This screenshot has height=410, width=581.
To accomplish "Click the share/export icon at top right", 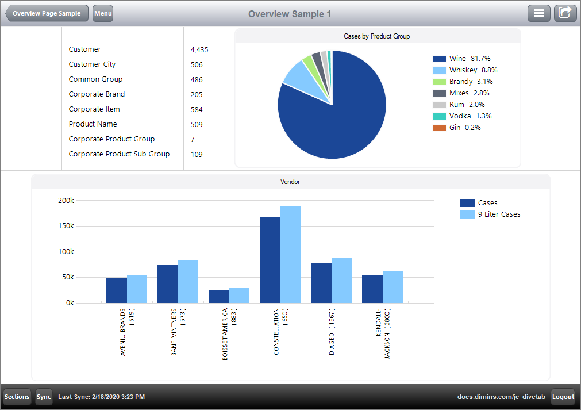I will click(x=565, y=13).
